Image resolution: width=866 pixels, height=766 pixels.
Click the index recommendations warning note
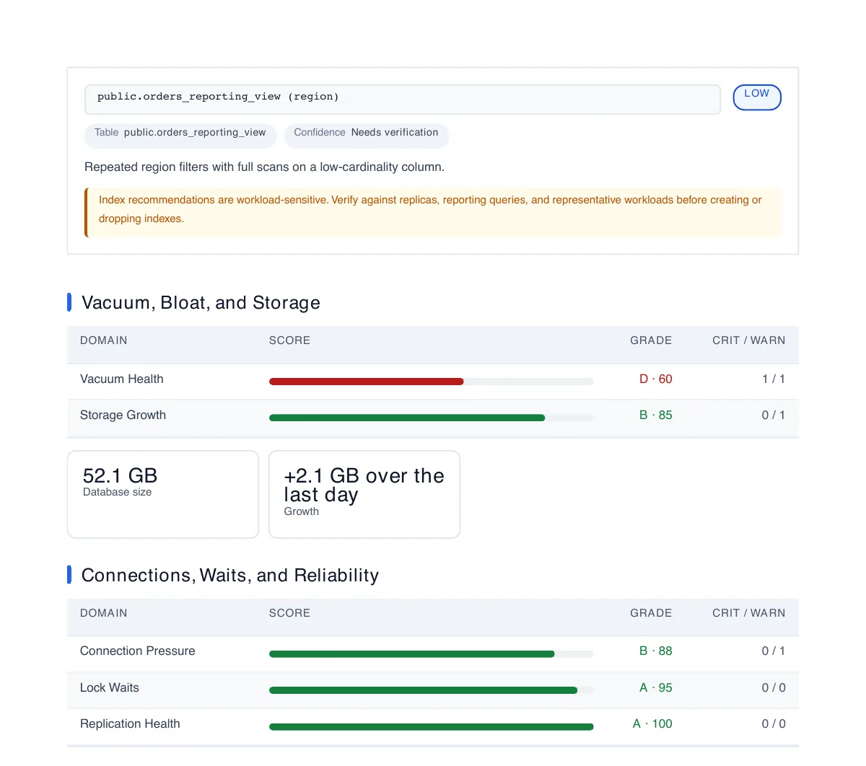click(433, 212)
